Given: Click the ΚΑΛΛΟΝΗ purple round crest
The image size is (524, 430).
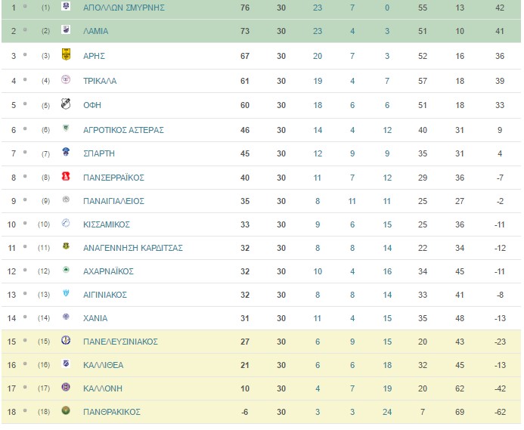Looking at the screenshot, I should coord(66,387).
